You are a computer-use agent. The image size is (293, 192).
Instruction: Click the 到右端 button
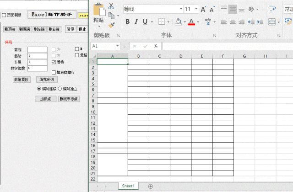coord(54,29)
